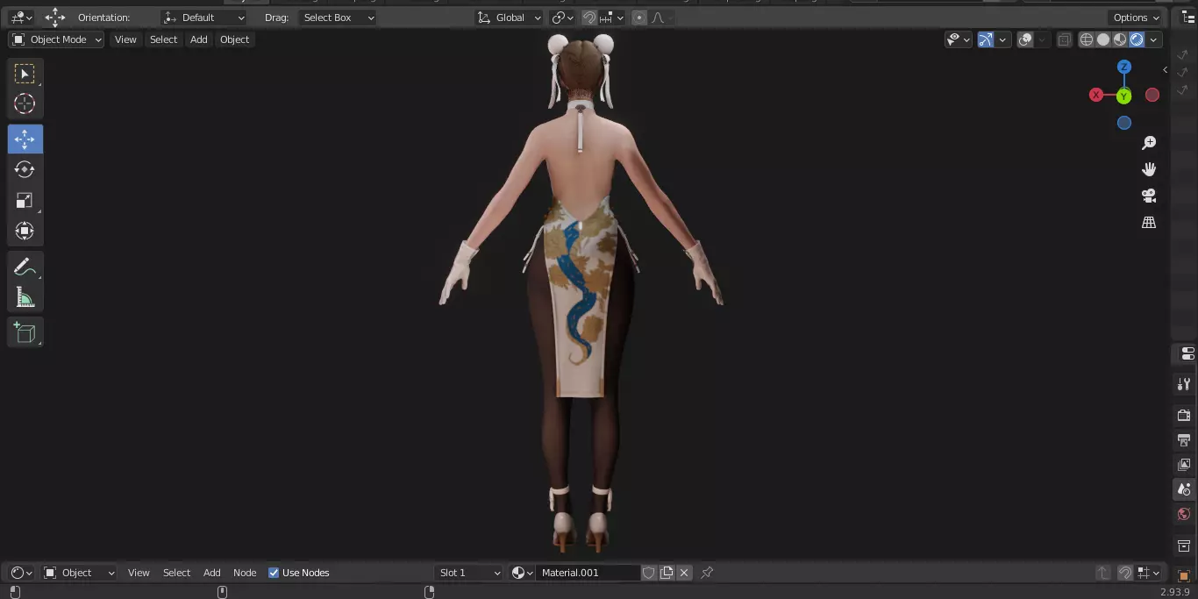Viewport: 1198px width, 599px height.
Task: Click the move tool settings icon in header
Action: coord(54,18)
